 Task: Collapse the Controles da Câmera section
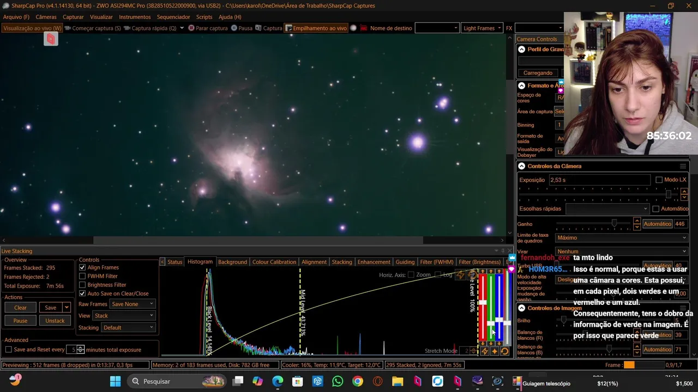coord(522,166)
